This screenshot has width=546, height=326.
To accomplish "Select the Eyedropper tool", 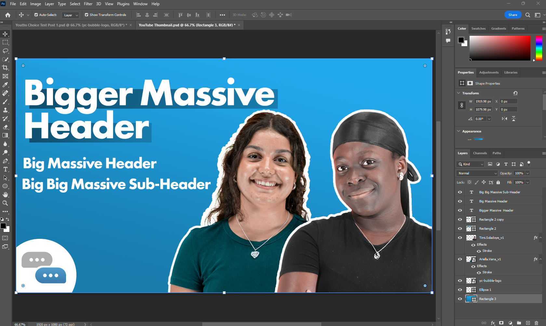I will pos(5,85).
